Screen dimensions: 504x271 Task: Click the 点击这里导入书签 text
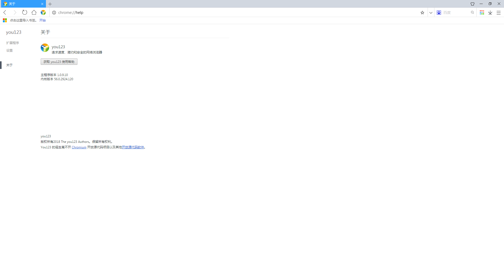[x=23, y=20]
